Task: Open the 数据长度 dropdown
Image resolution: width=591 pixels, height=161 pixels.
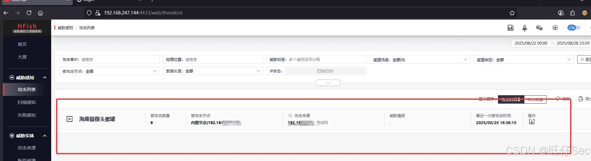Action: (213, 71)
